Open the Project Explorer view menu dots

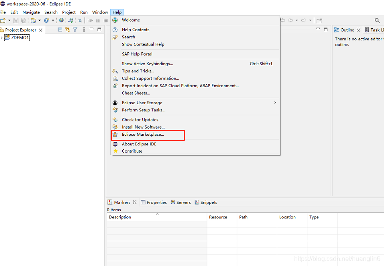click(84, 30)
